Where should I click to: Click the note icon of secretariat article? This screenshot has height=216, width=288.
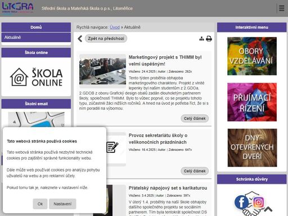[x=112, y=147]
